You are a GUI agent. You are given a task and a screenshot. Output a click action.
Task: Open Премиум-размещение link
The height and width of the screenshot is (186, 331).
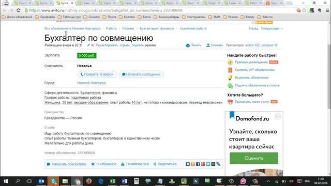pos(251,62)
